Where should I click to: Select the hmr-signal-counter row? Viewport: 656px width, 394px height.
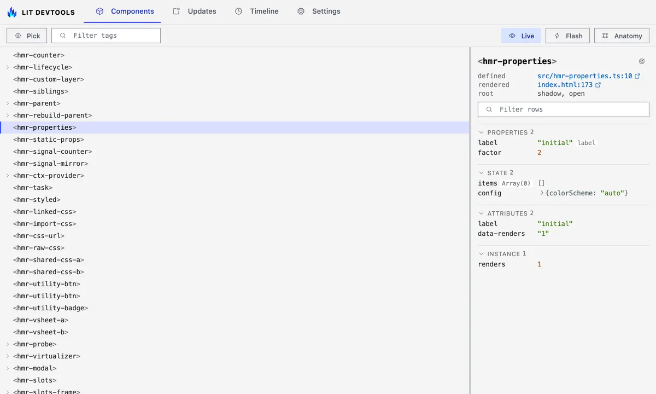pyautogui.click(x=235, y=152)
